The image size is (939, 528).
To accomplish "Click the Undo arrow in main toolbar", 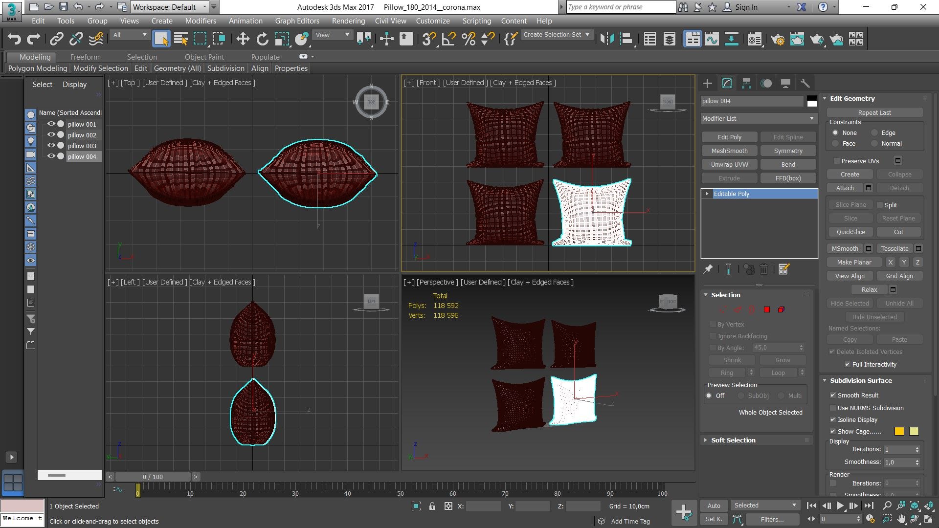I will [x=15, y=39].
